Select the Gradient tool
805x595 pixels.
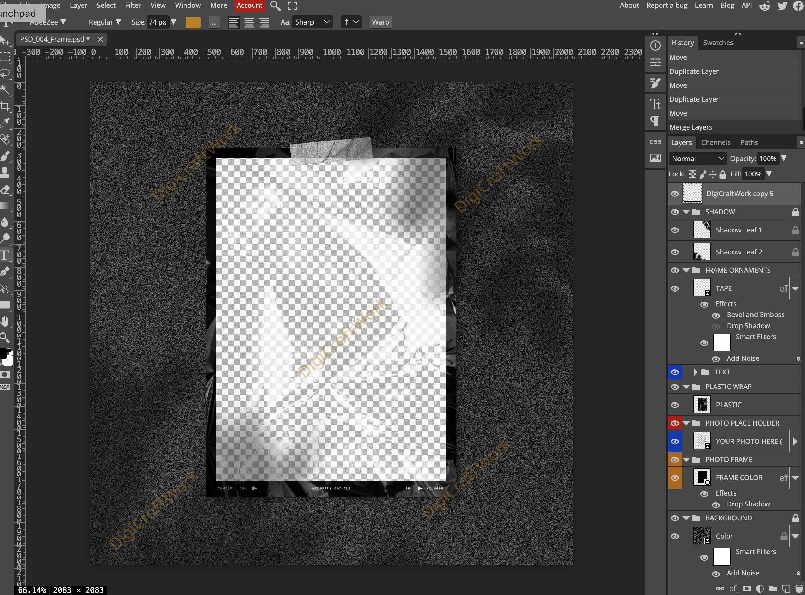pyautogui.click(x=5, y=206)
